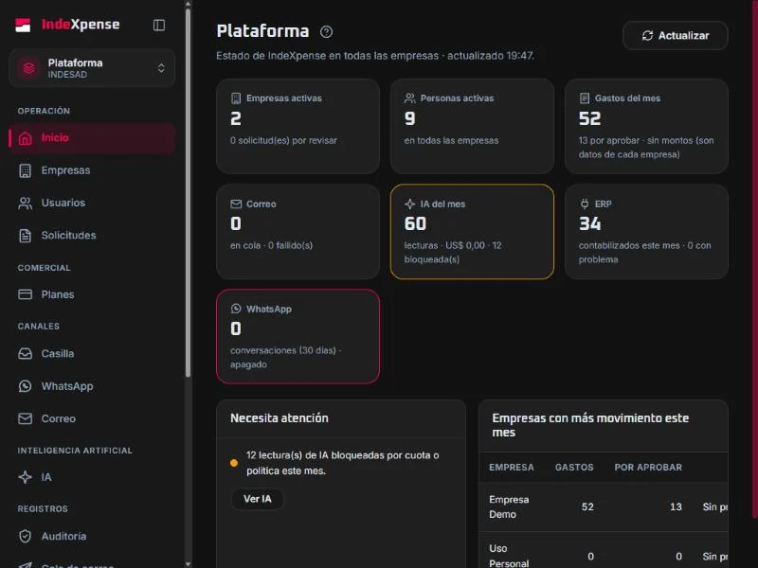The height and width of the screenshot is (568, 758).
Task: Click the '12 lectura(s) de IA bloqueadas' message
Action: click(x=343, y=463)
